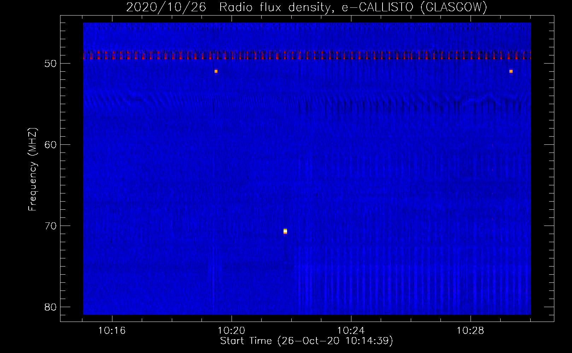Click the Start Time axis label
Screen dimensions: 572x353
pos(307,341)
